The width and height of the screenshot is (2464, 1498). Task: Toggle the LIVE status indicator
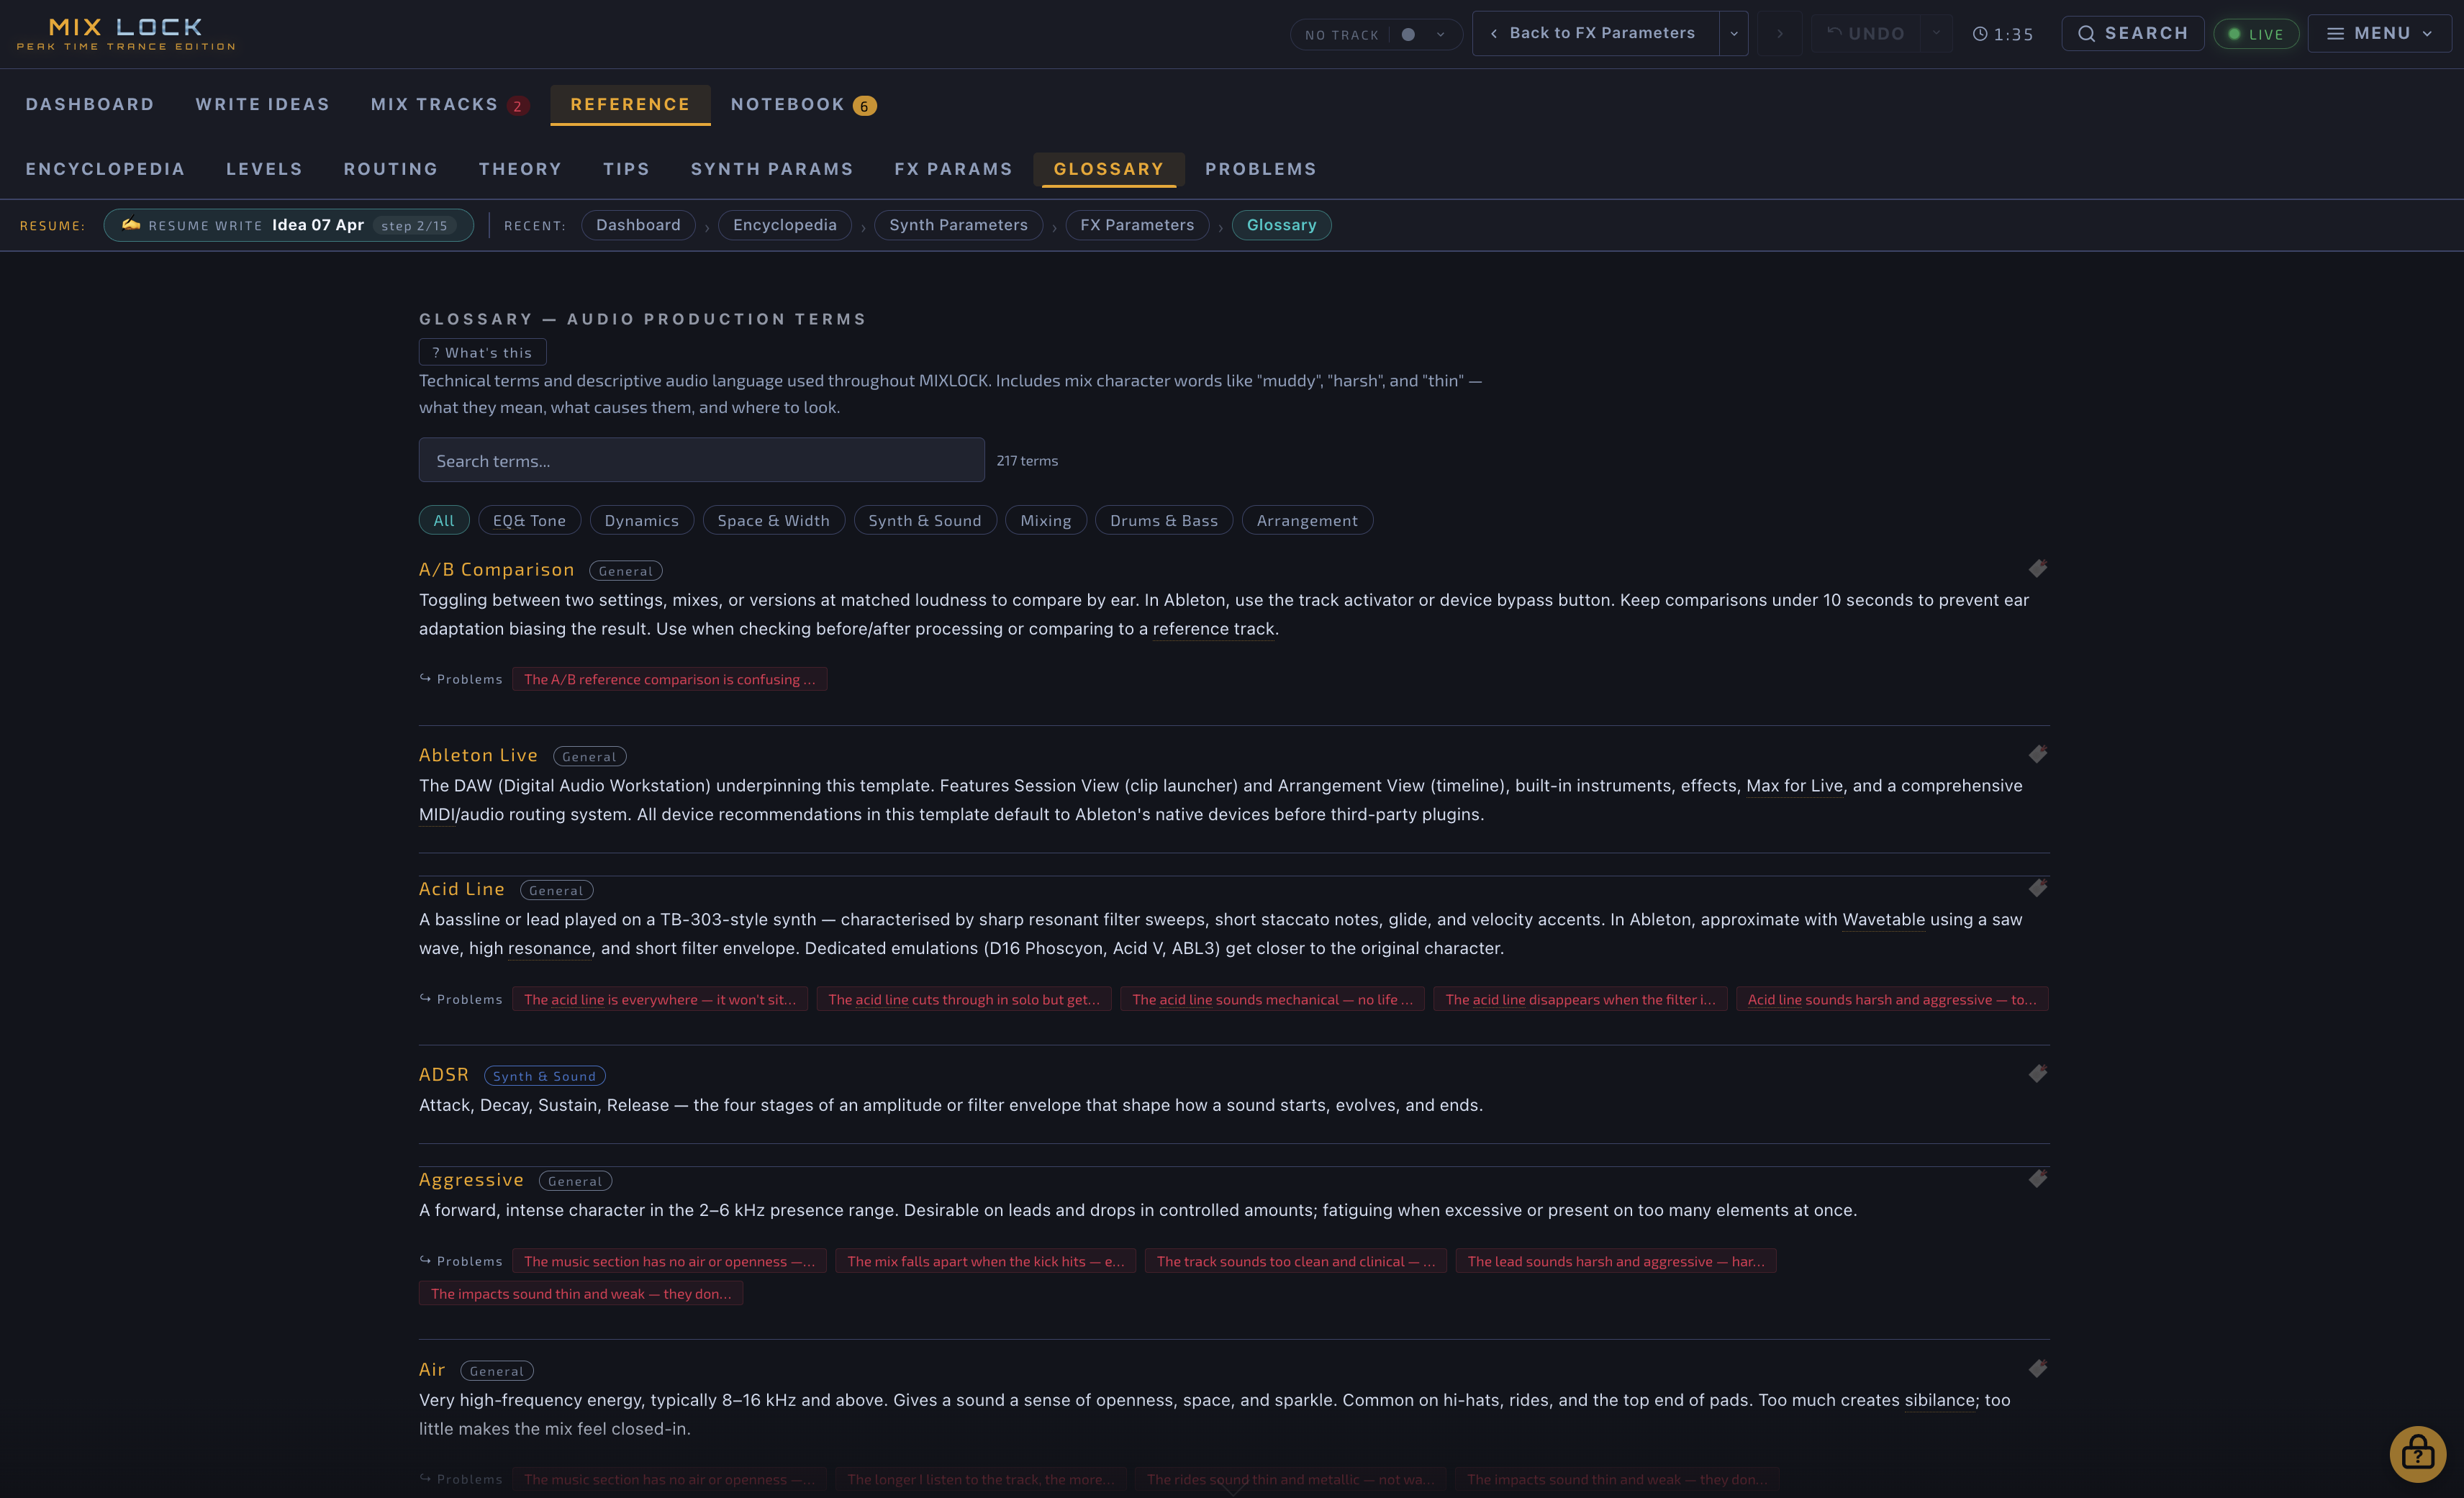pyautogui.click(x=2255, y=34)
